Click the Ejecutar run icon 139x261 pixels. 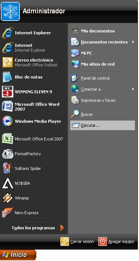coord(75,125)
